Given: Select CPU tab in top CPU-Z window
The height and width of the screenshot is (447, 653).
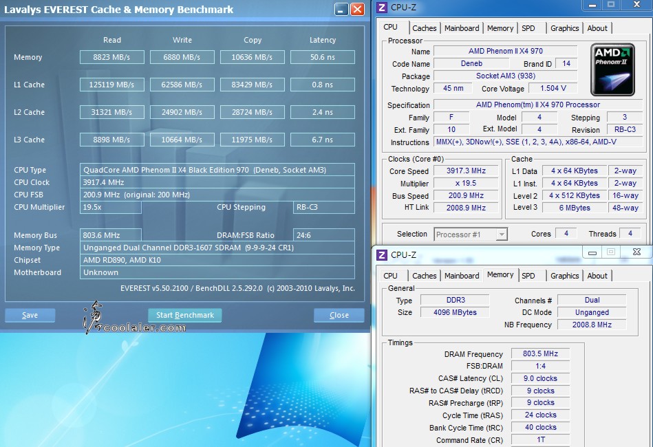Looking at the screenshot, I should tap(390, 27).
